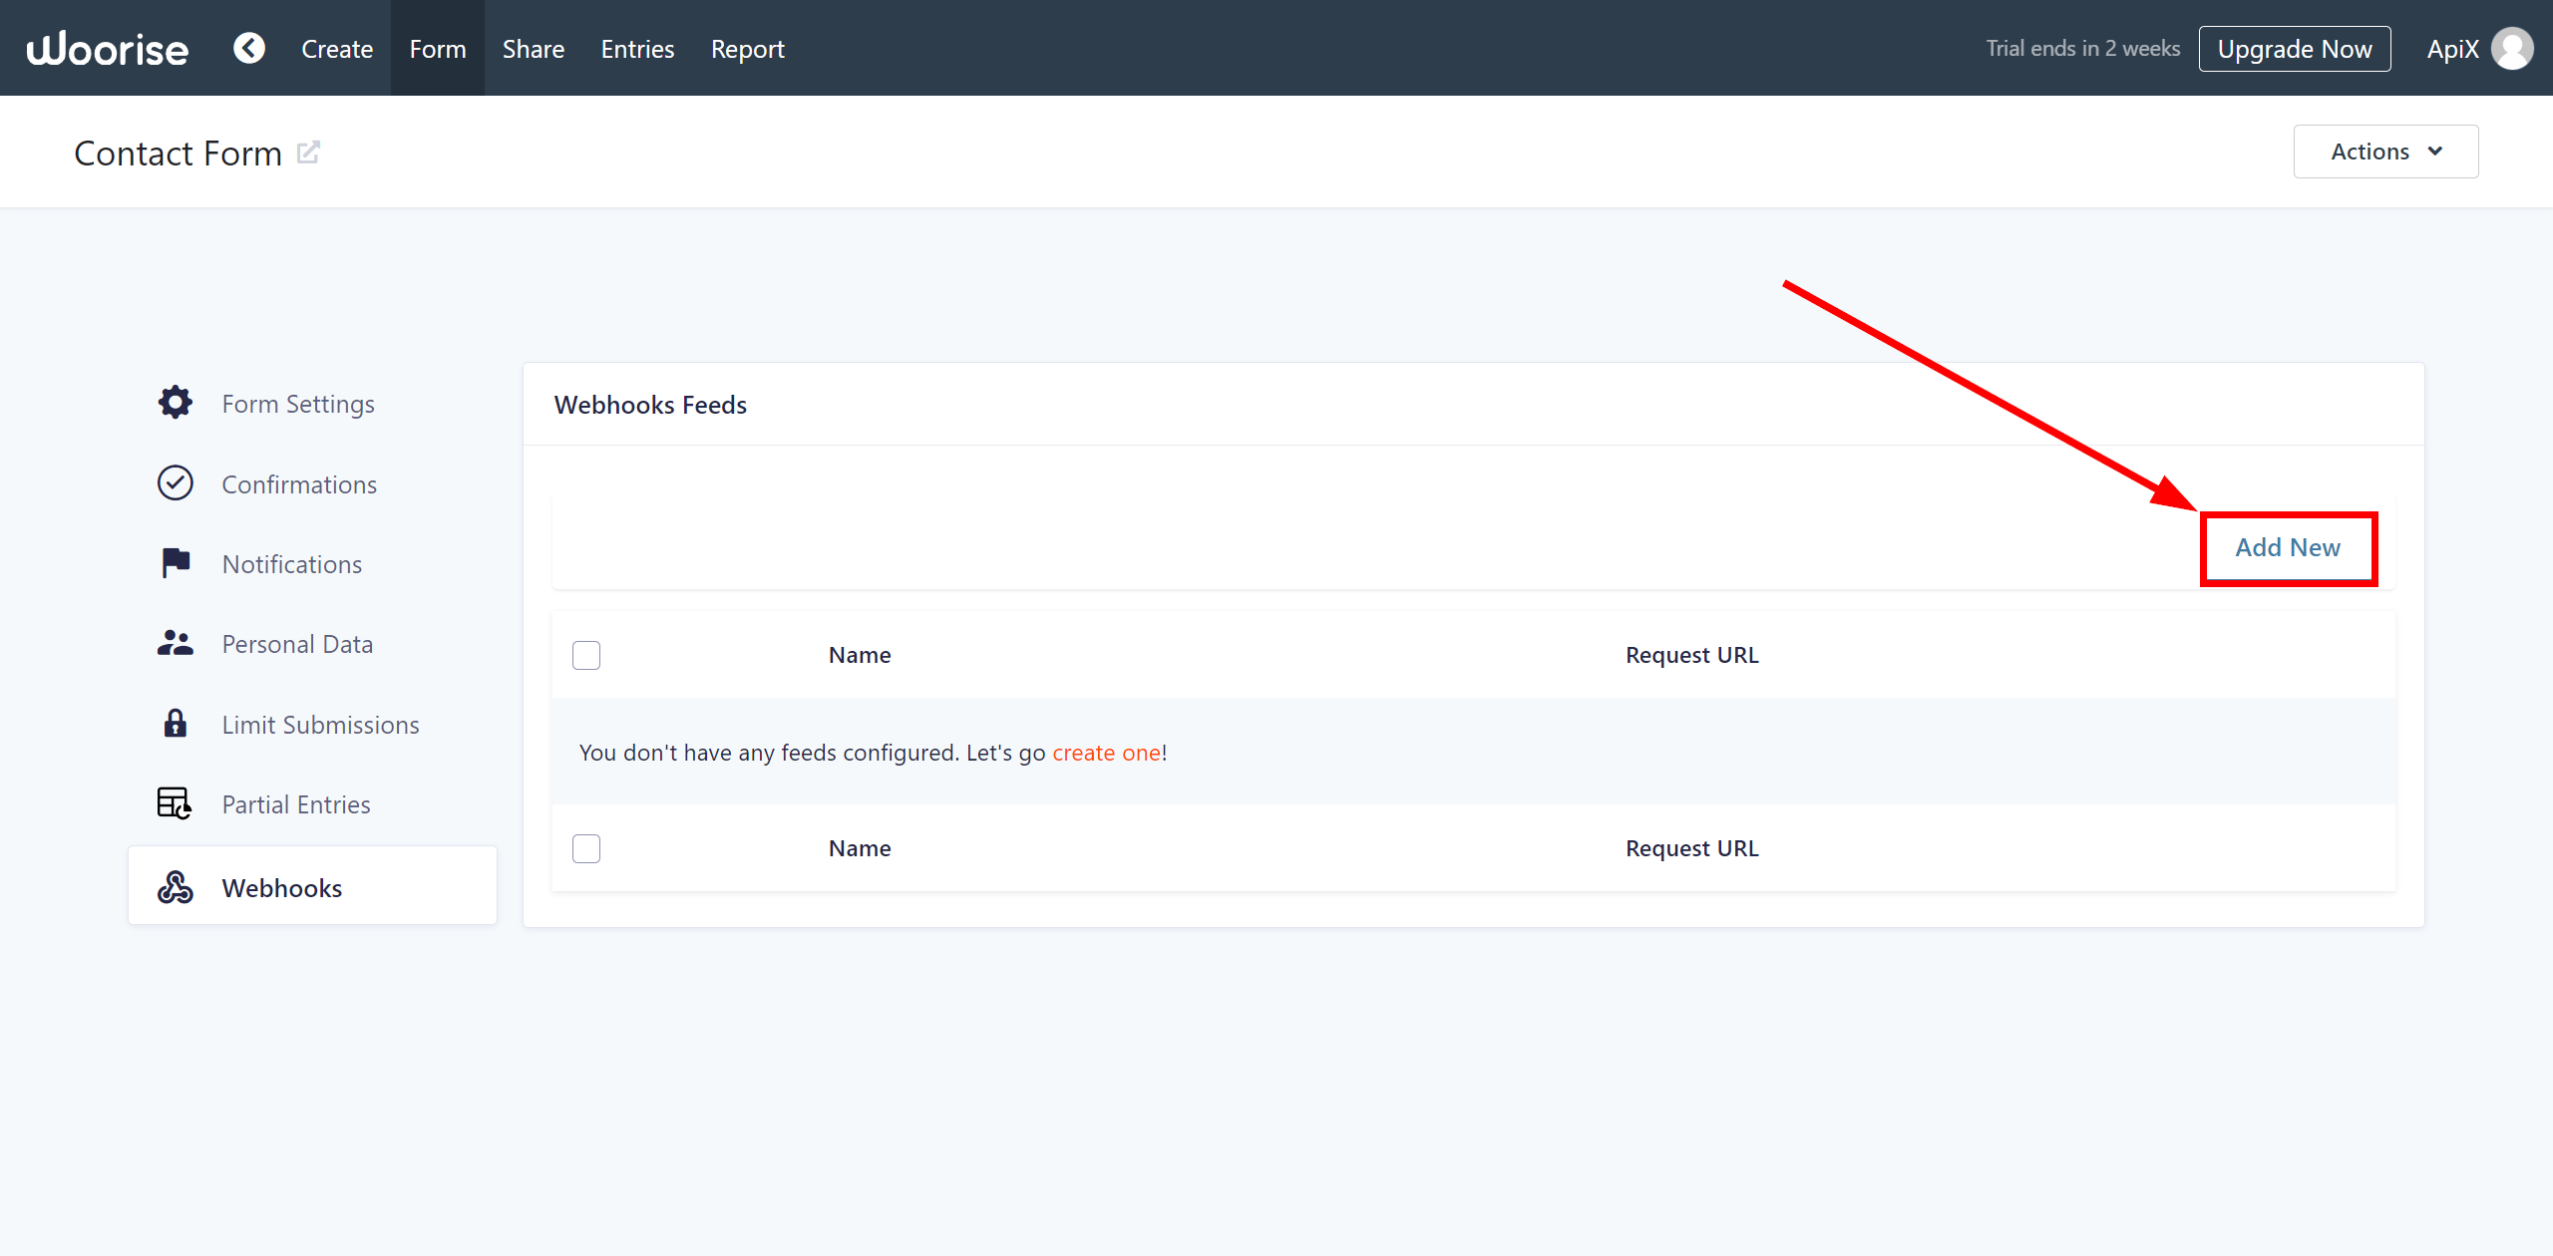Select the Form tab

click(438, 49)
